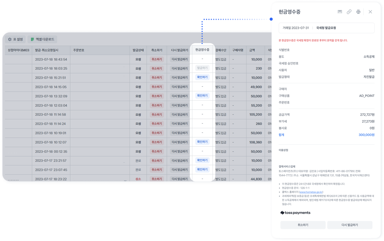Click 다시 발급하기 for the 2023-07-18 14:15:05 row

[179, 87]
